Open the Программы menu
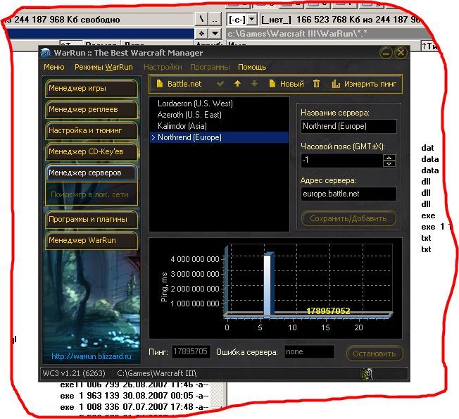 coord(210,67)
